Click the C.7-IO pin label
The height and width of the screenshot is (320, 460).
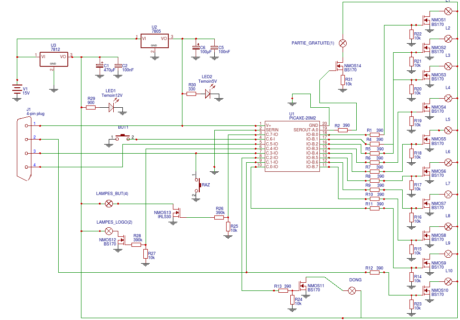click(x=272, y=135)
